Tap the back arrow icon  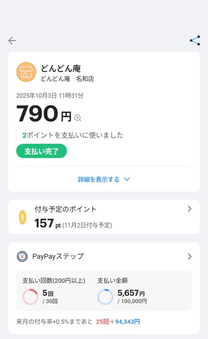point(12,41)
